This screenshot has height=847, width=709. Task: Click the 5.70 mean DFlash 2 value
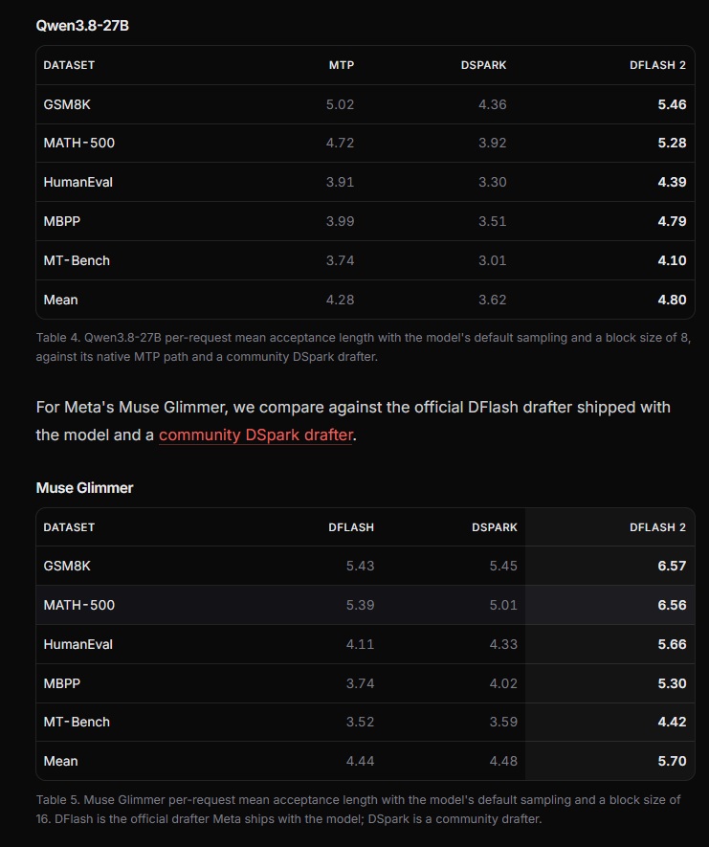coord(672,761)
